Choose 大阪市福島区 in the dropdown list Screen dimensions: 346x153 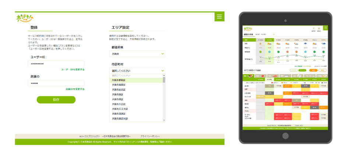pos(119,85)
